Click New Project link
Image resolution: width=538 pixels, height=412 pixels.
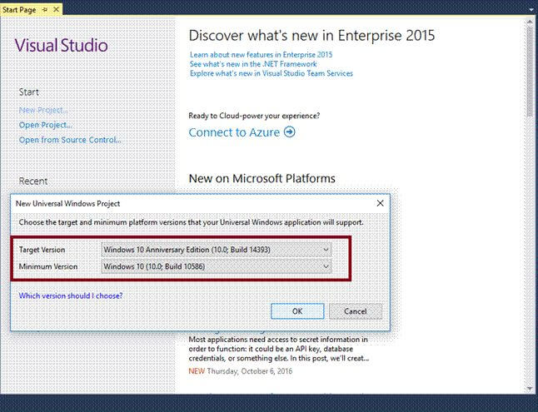(43, 110)
